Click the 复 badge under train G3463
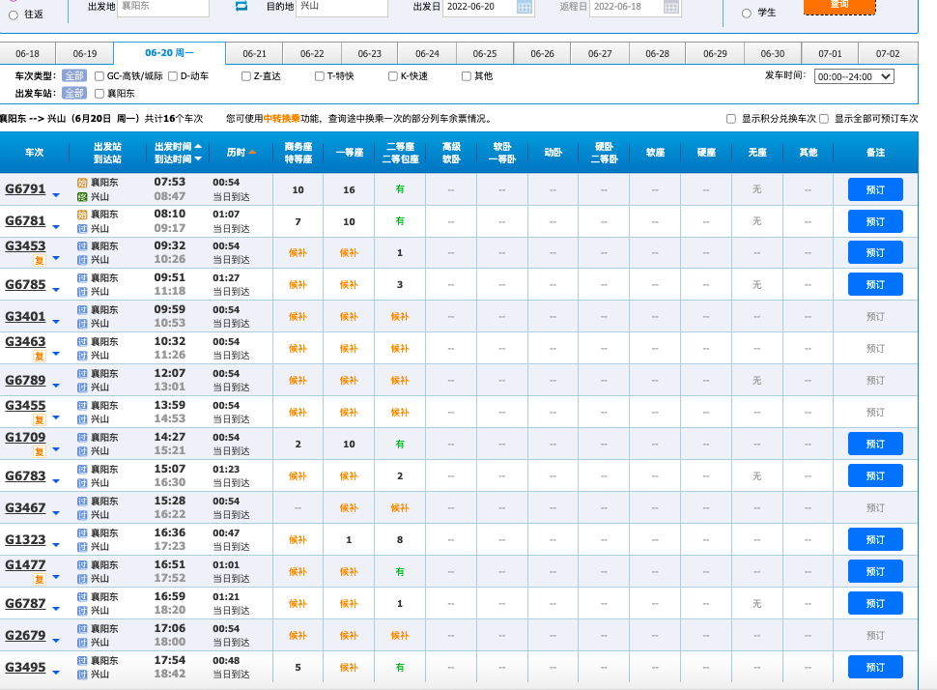This screenshot has height=690, width=937. pyautogui.click(x=40, y=356)
